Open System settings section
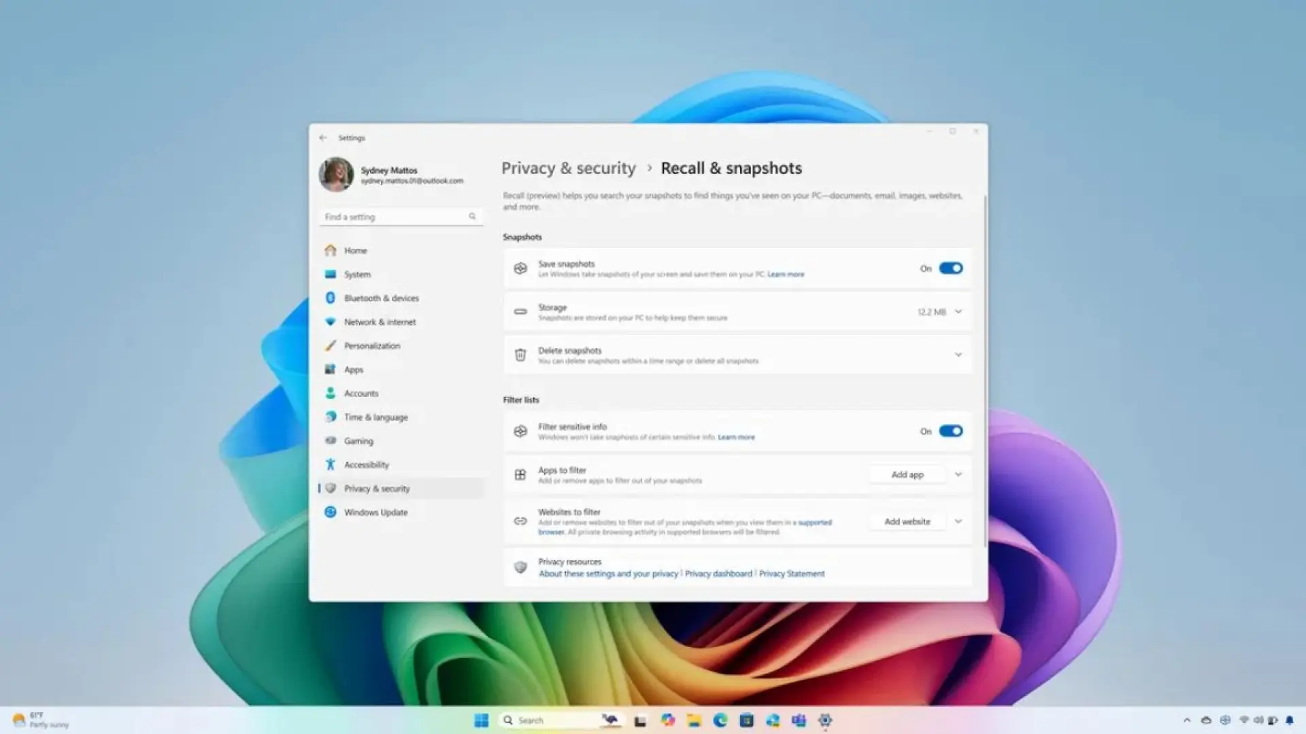Viewport: 1306px width, 734px height. (x=356, y=275)
